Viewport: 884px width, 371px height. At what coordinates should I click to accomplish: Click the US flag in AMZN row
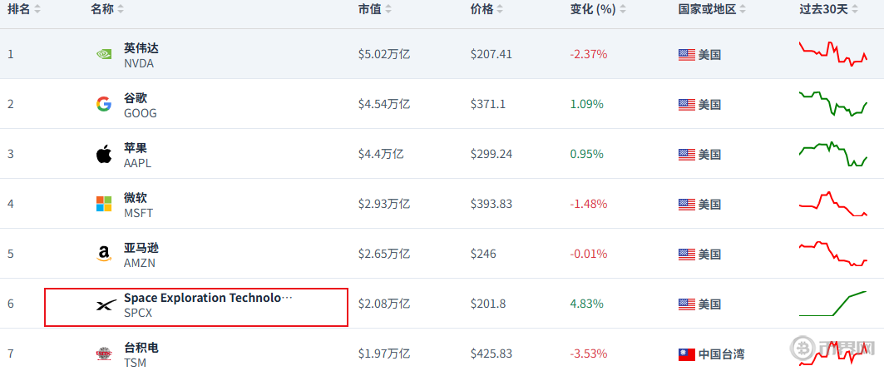[687, 254]
